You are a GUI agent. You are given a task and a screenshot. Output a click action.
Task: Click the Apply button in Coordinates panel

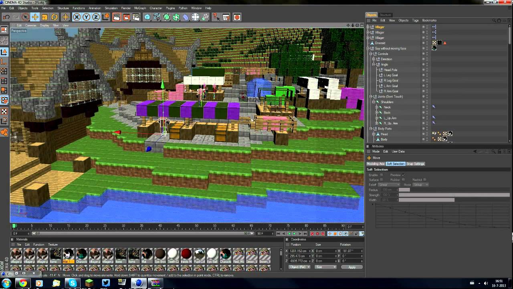point(352,267)
